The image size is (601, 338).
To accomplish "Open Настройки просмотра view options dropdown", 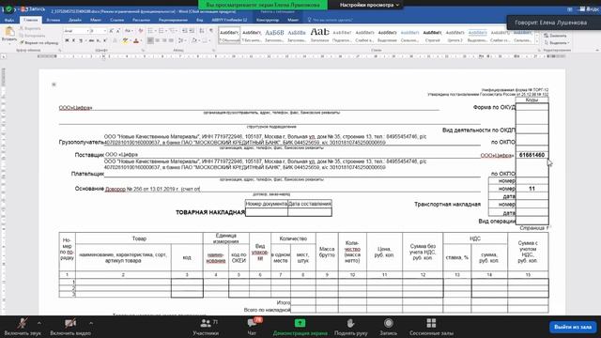I will (x=369, y=5).
